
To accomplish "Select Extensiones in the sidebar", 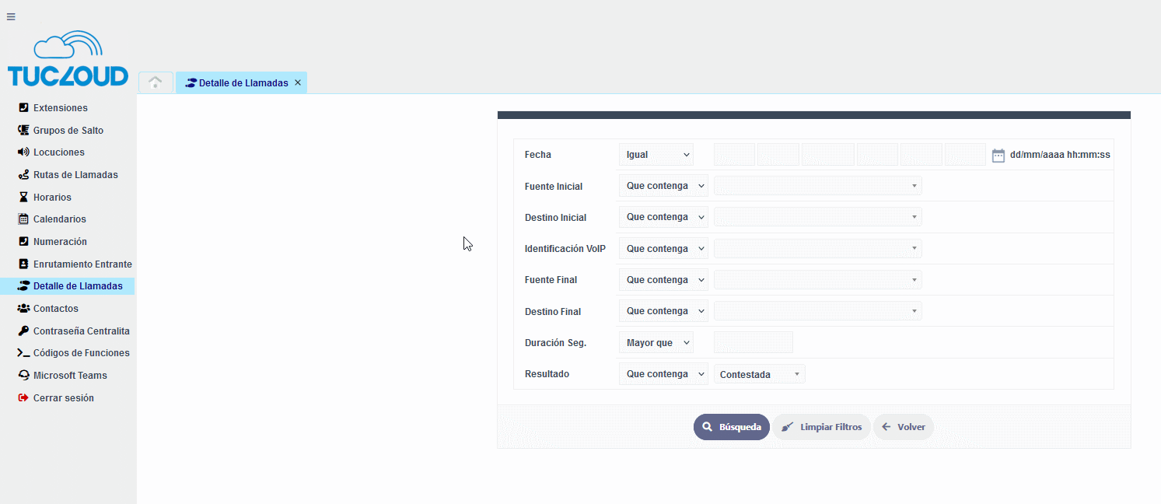I will (x=60, y=108).
